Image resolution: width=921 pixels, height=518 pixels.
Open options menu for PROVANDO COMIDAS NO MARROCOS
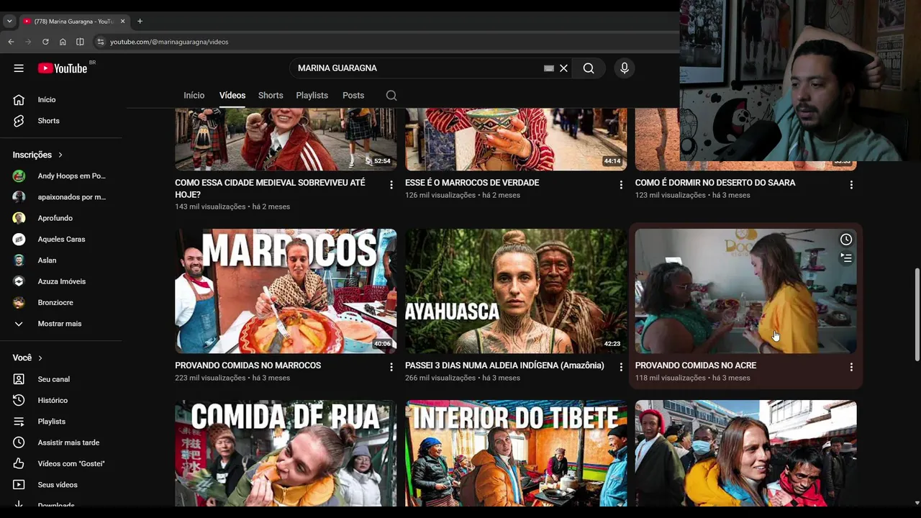(x=391, y=367)
